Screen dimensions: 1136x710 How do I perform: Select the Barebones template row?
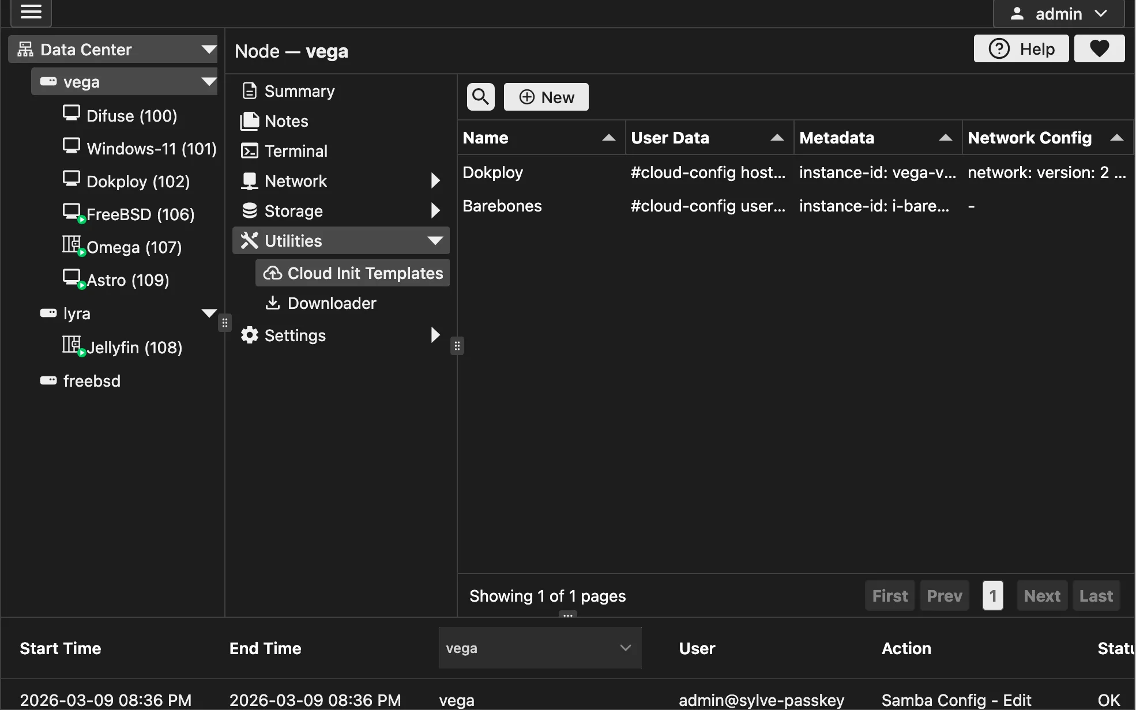[x=502, y=206]
